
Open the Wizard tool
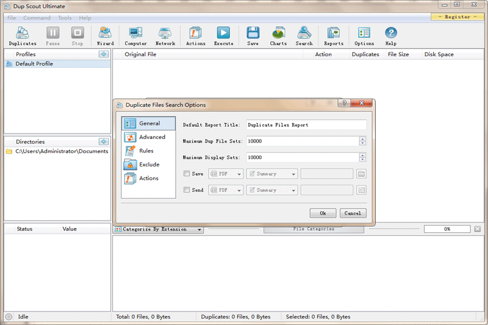tap(105, 36)
